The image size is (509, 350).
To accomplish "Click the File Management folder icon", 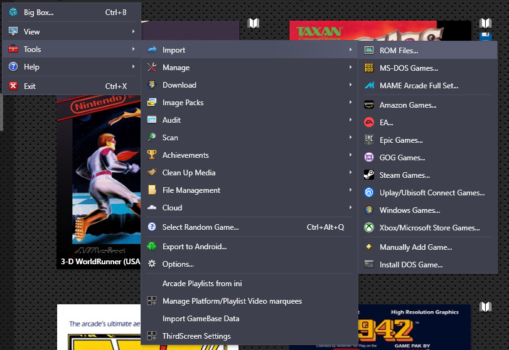I will point(152,190).
